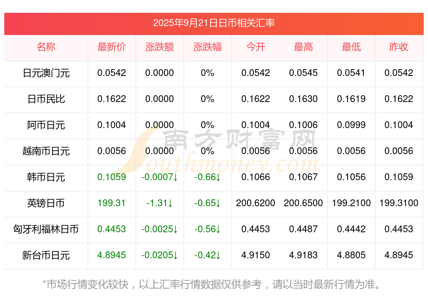Click change percent -0.65↓

click(208, 203)
